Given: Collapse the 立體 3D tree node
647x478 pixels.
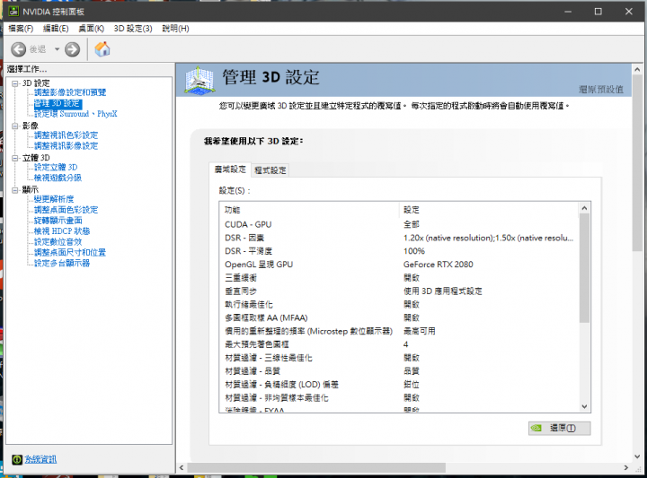Looking at the screenshot, I should tap(15, 158).
